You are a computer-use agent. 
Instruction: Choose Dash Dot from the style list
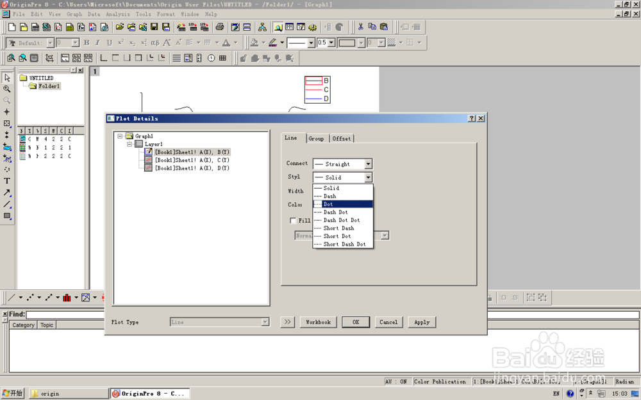343,212
